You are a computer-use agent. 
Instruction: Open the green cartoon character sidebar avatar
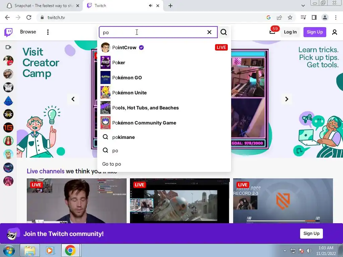(x=8, y=154)
